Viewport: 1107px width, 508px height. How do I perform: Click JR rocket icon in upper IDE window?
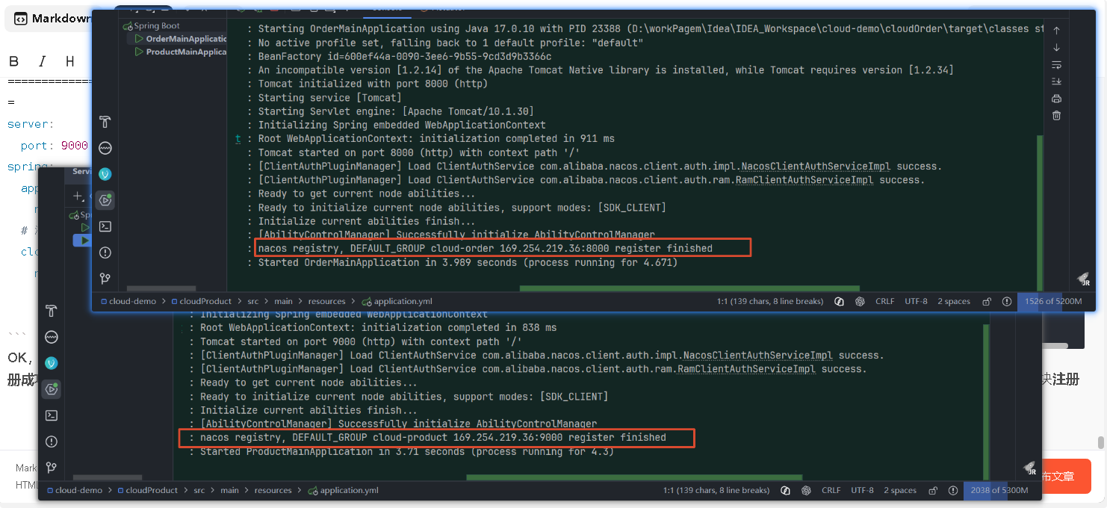tap(1083, 279)
